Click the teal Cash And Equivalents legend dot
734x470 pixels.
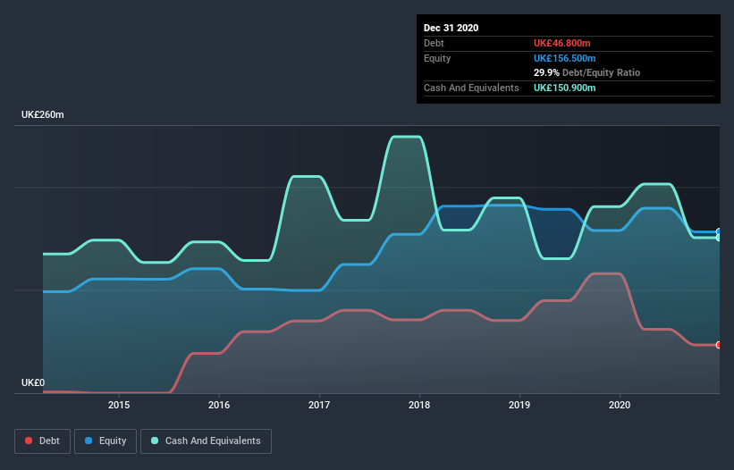click(155, 441)
